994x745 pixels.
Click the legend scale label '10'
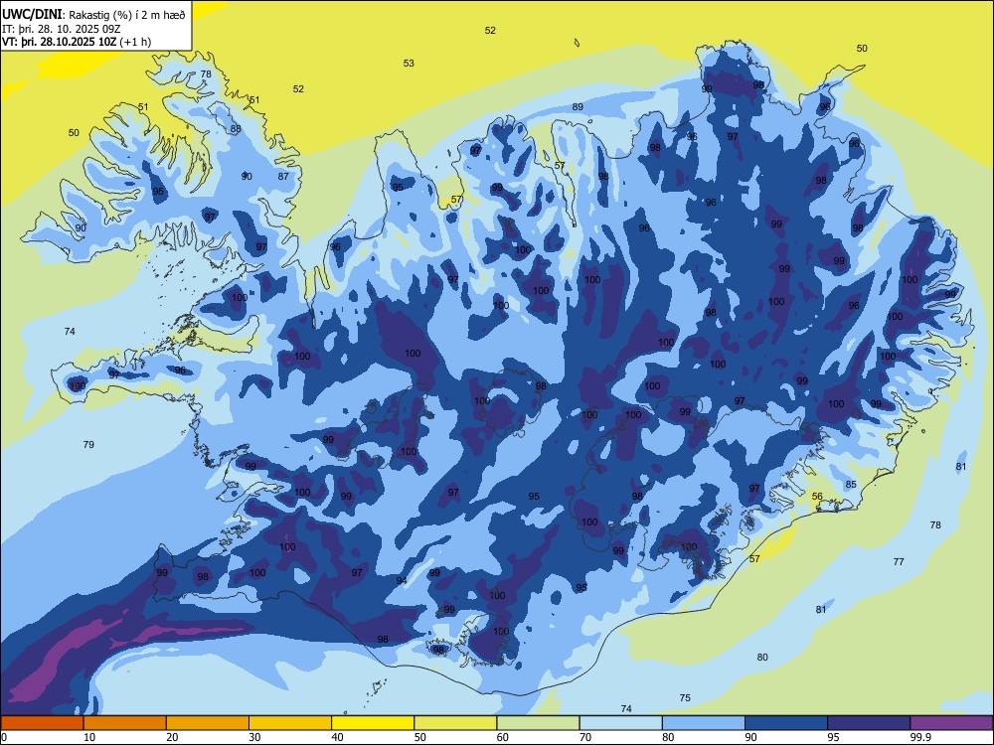tap(90, 737)
